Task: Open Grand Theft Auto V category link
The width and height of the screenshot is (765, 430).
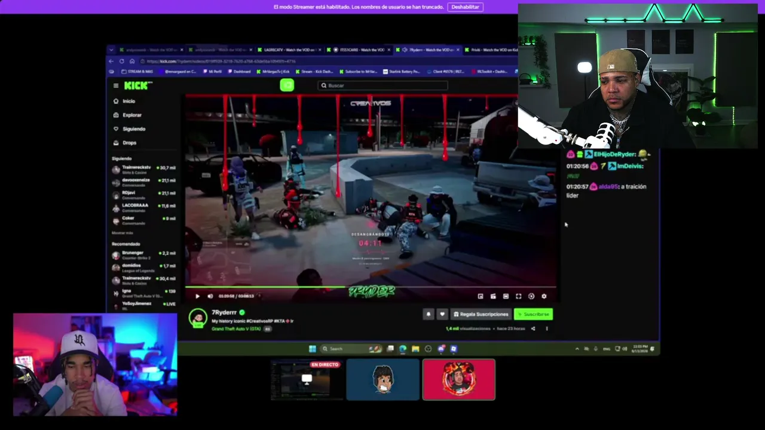Action: 237,329
